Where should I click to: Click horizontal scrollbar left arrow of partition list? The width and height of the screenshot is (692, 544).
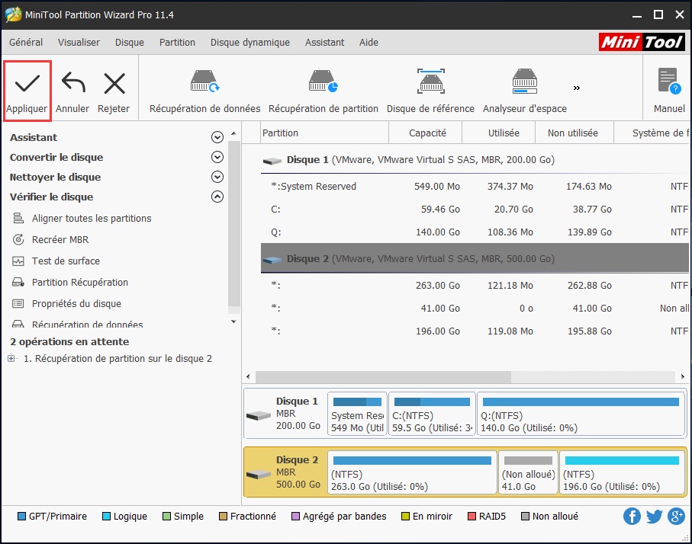(x=249, y=377)
